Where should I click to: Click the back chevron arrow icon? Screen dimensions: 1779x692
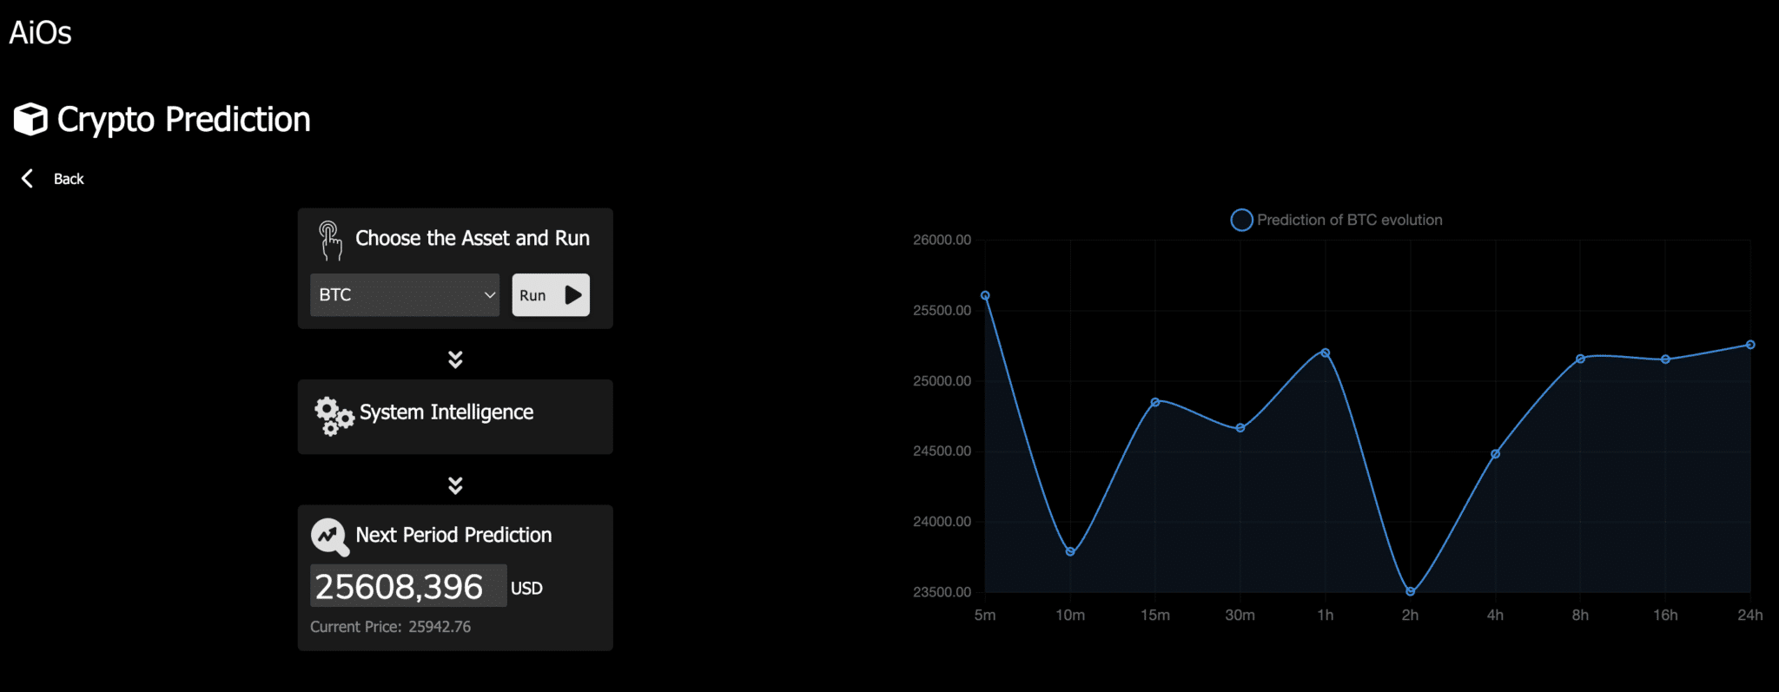point(27,179)
